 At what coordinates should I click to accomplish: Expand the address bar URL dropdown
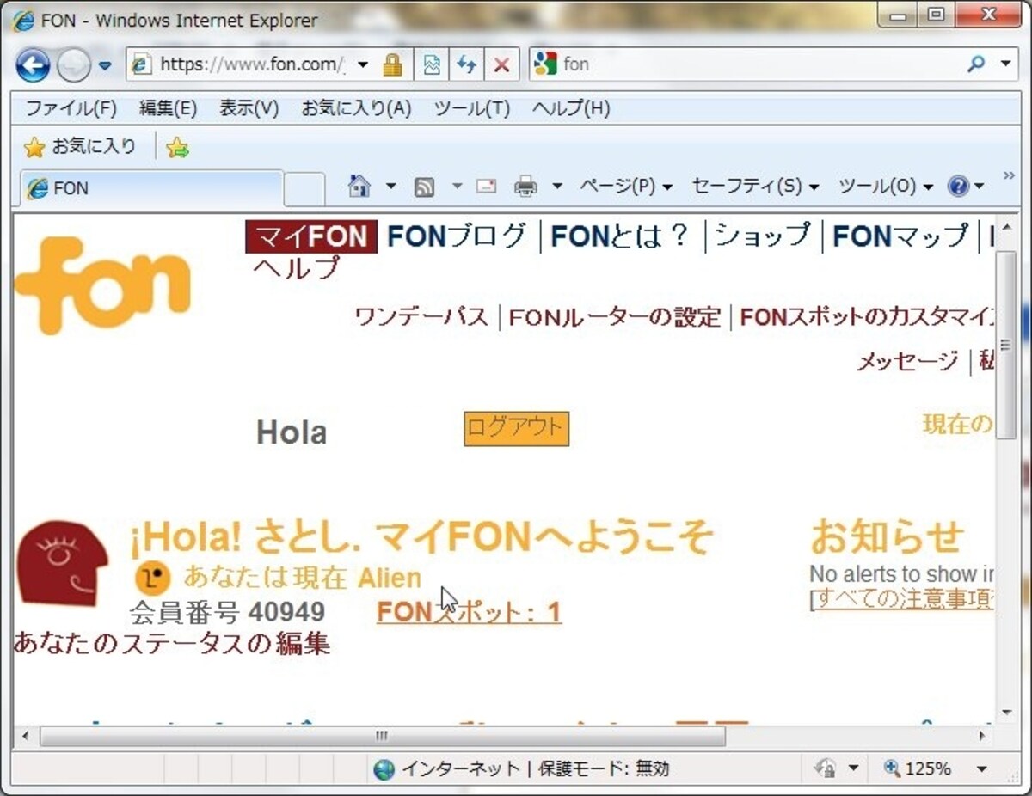(x=363, y=64)
